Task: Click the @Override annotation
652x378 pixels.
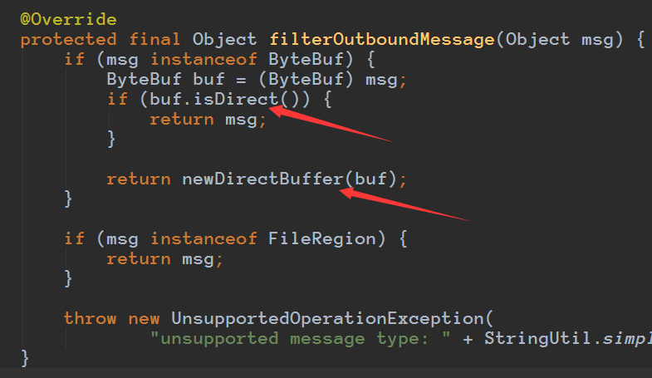Action: click(68, 19)
